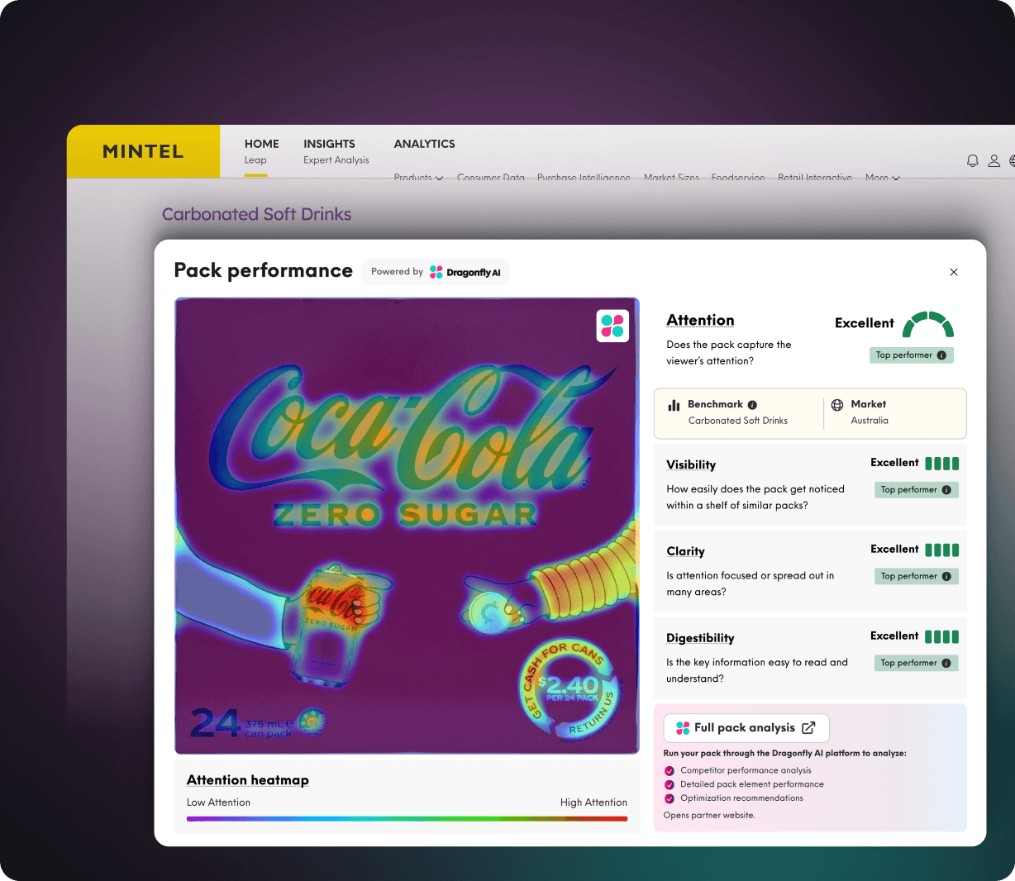Click external link icon in Full pack analysis

coord(808,728)
